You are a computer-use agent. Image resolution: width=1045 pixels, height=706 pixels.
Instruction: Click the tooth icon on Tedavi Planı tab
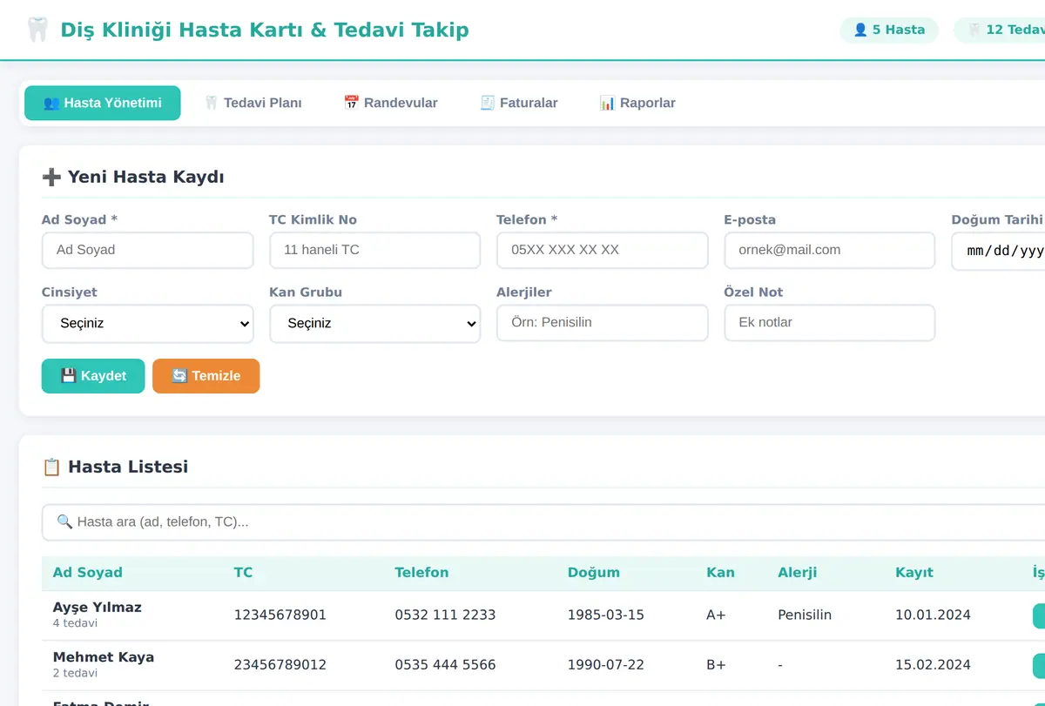click(x=211, y=103)
